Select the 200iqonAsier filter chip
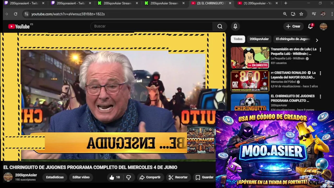The height and width of the screenshot is (188, 334). coord(259,39)
